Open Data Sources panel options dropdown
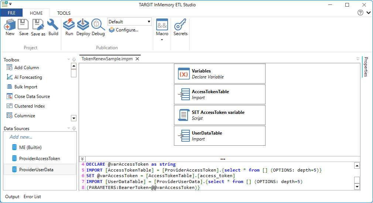This screenshot has height=203, width=373. [x=69, y=128]
